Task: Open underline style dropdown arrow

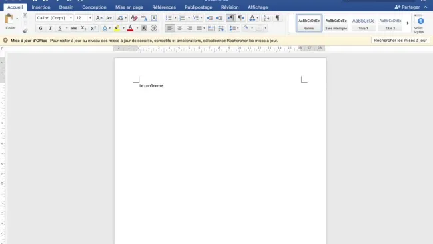Action: click(x=66, y=28)
